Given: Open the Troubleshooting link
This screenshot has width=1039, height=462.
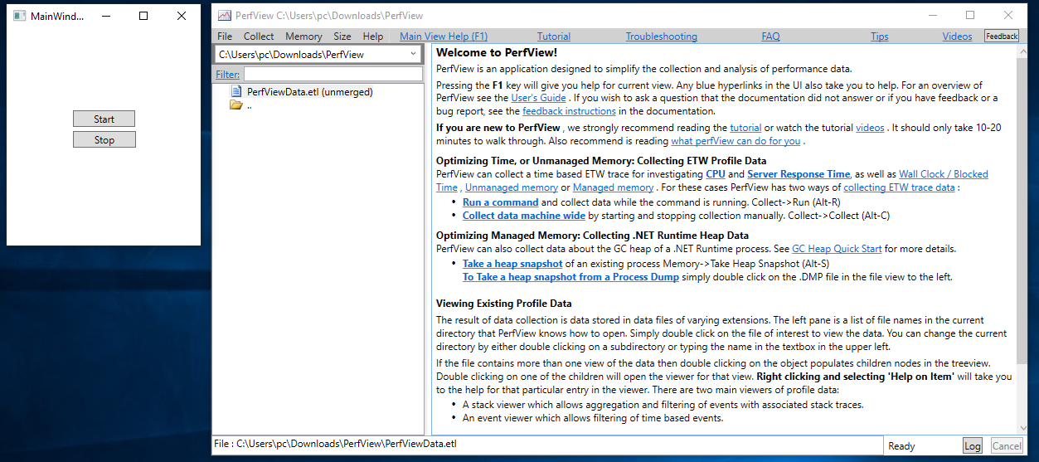Looking at the screenshot, I should [661, 36].
